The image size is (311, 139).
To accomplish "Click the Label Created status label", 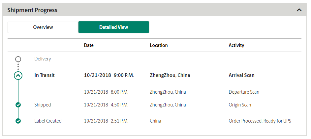I will [48, 121].
